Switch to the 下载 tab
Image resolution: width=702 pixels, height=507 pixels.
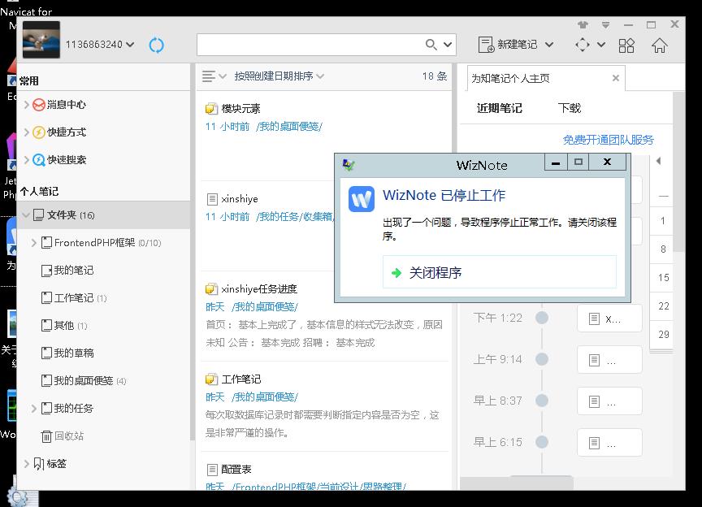(x=569, y=108)
